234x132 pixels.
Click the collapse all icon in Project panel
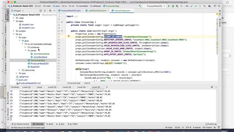pyautogui.click(x=45, y=11)
